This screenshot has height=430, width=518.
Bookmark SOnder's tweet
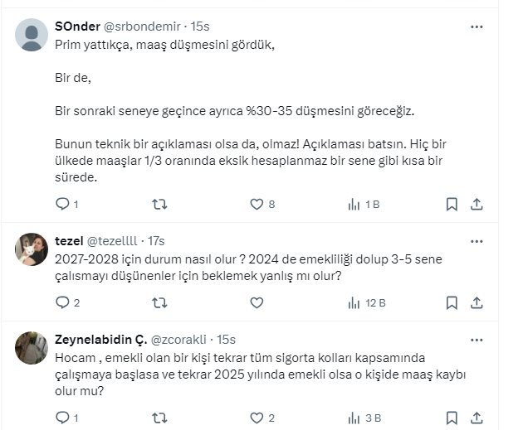point(452,204)
